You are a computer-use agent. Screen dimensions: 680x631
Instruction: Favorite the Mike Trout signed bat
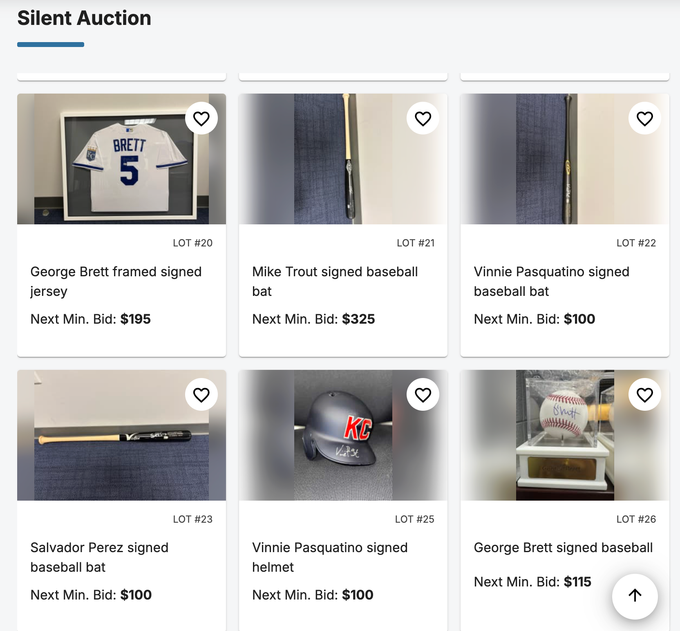pos(423,119)
